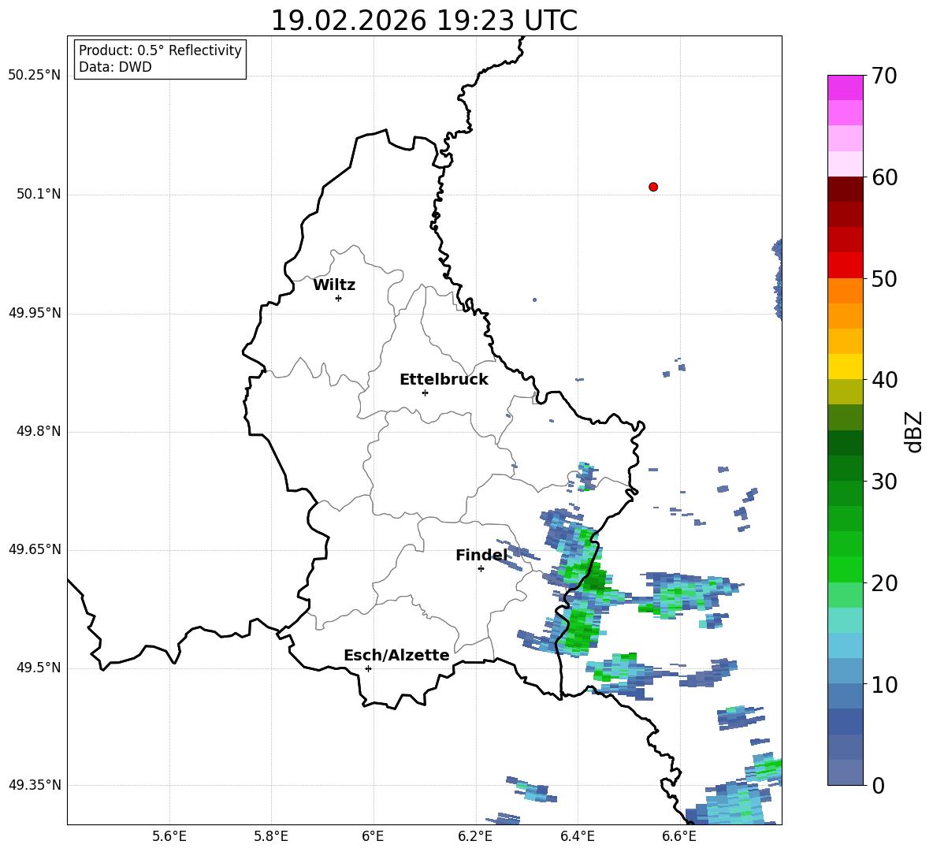Click the 40 value on the colorbar

click(x=884, y=380)
